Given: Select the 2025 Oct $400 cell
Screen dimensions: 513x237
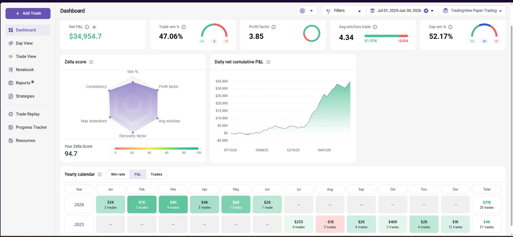Looking at the screenshot, I should tap(393, 224).
